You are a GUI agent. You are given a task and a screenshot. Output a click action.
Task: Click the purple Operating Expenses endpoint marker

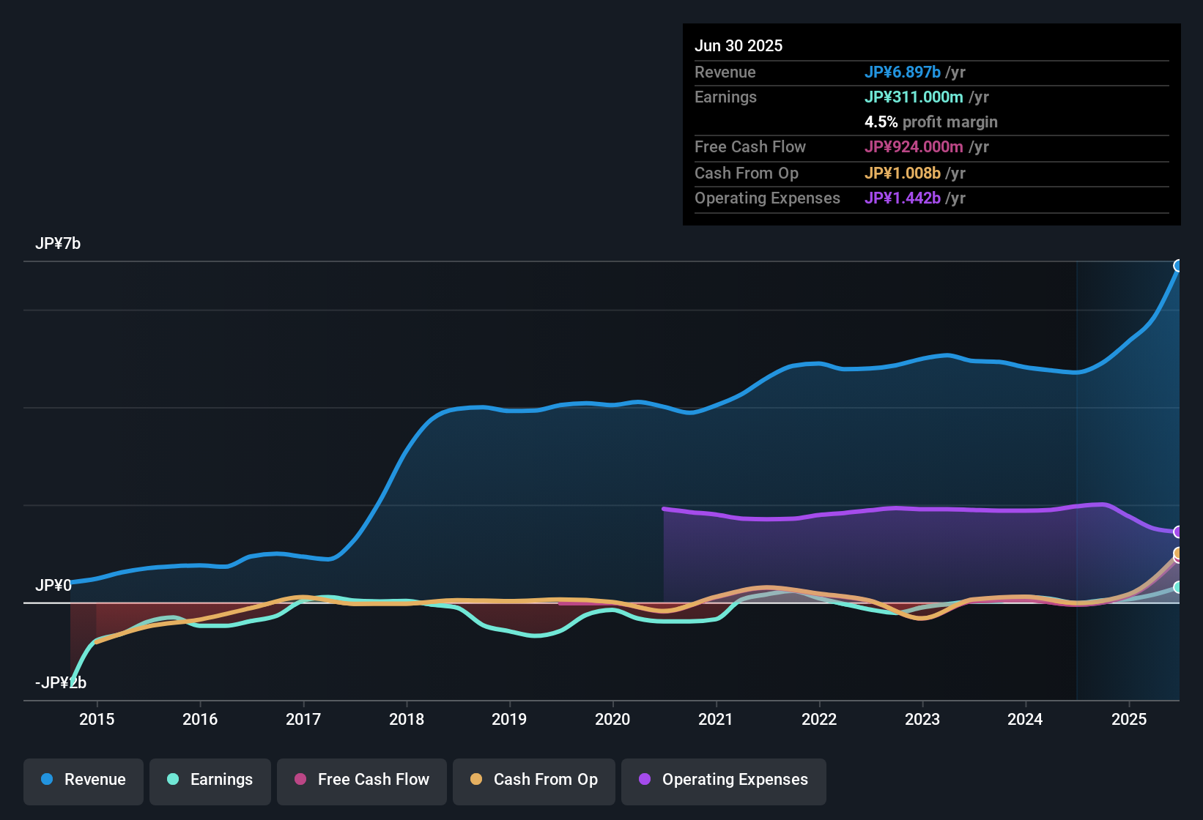(1178, 532)
